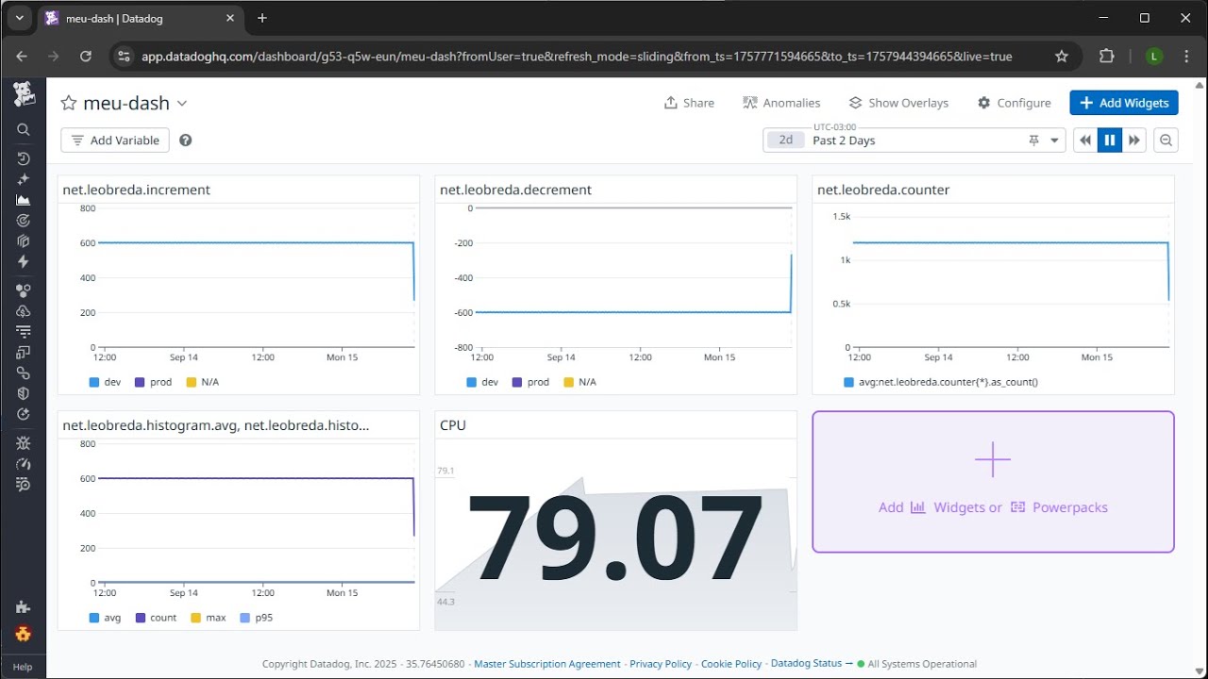Open the browser tab search dropdown
This screenshot has height=679, width=1208.
click(19, 18)
